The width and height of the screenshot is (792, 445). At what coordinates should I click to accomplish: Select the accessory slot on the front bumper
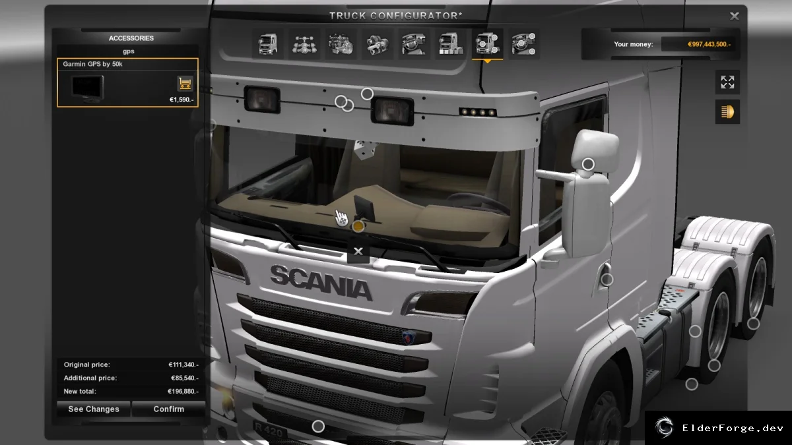318,427
